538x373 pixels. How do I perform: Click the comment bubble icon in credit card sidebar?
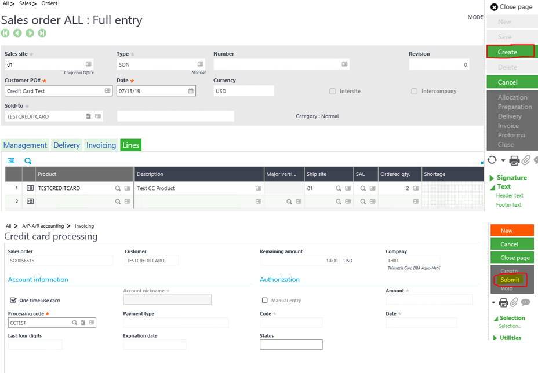tap(525, 302)
